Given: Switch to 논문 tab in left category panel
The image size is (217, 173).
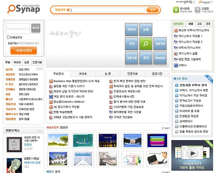Looking at the screenshot, I should [27, 62].
